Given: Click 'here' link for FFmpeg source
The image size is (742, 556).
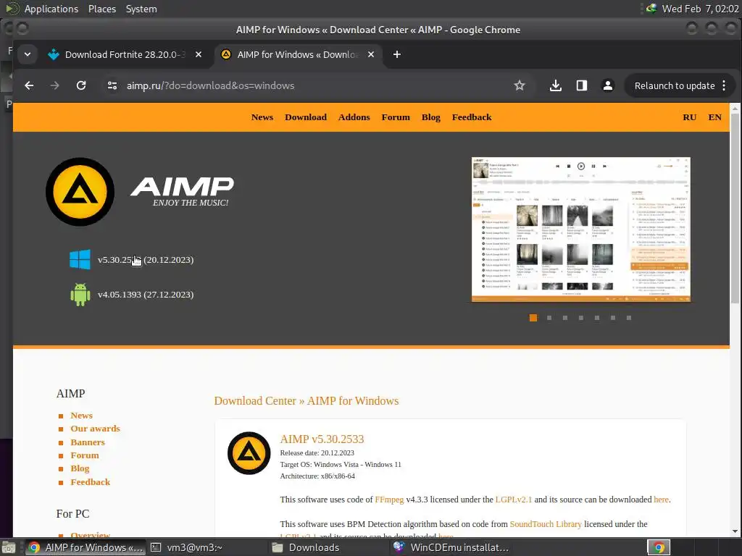Looking at the screenshot, I should pos(661,500).
